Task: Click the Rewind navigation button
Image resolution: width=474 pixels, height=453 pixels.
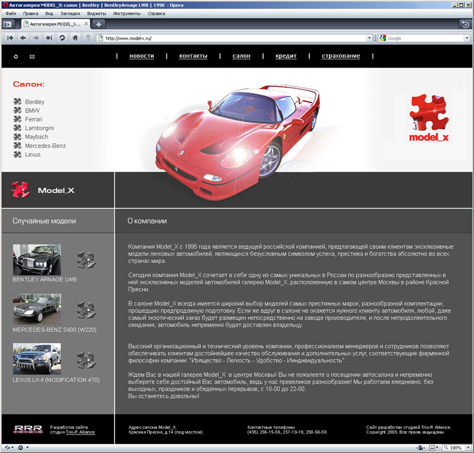Action: (10, 38)
